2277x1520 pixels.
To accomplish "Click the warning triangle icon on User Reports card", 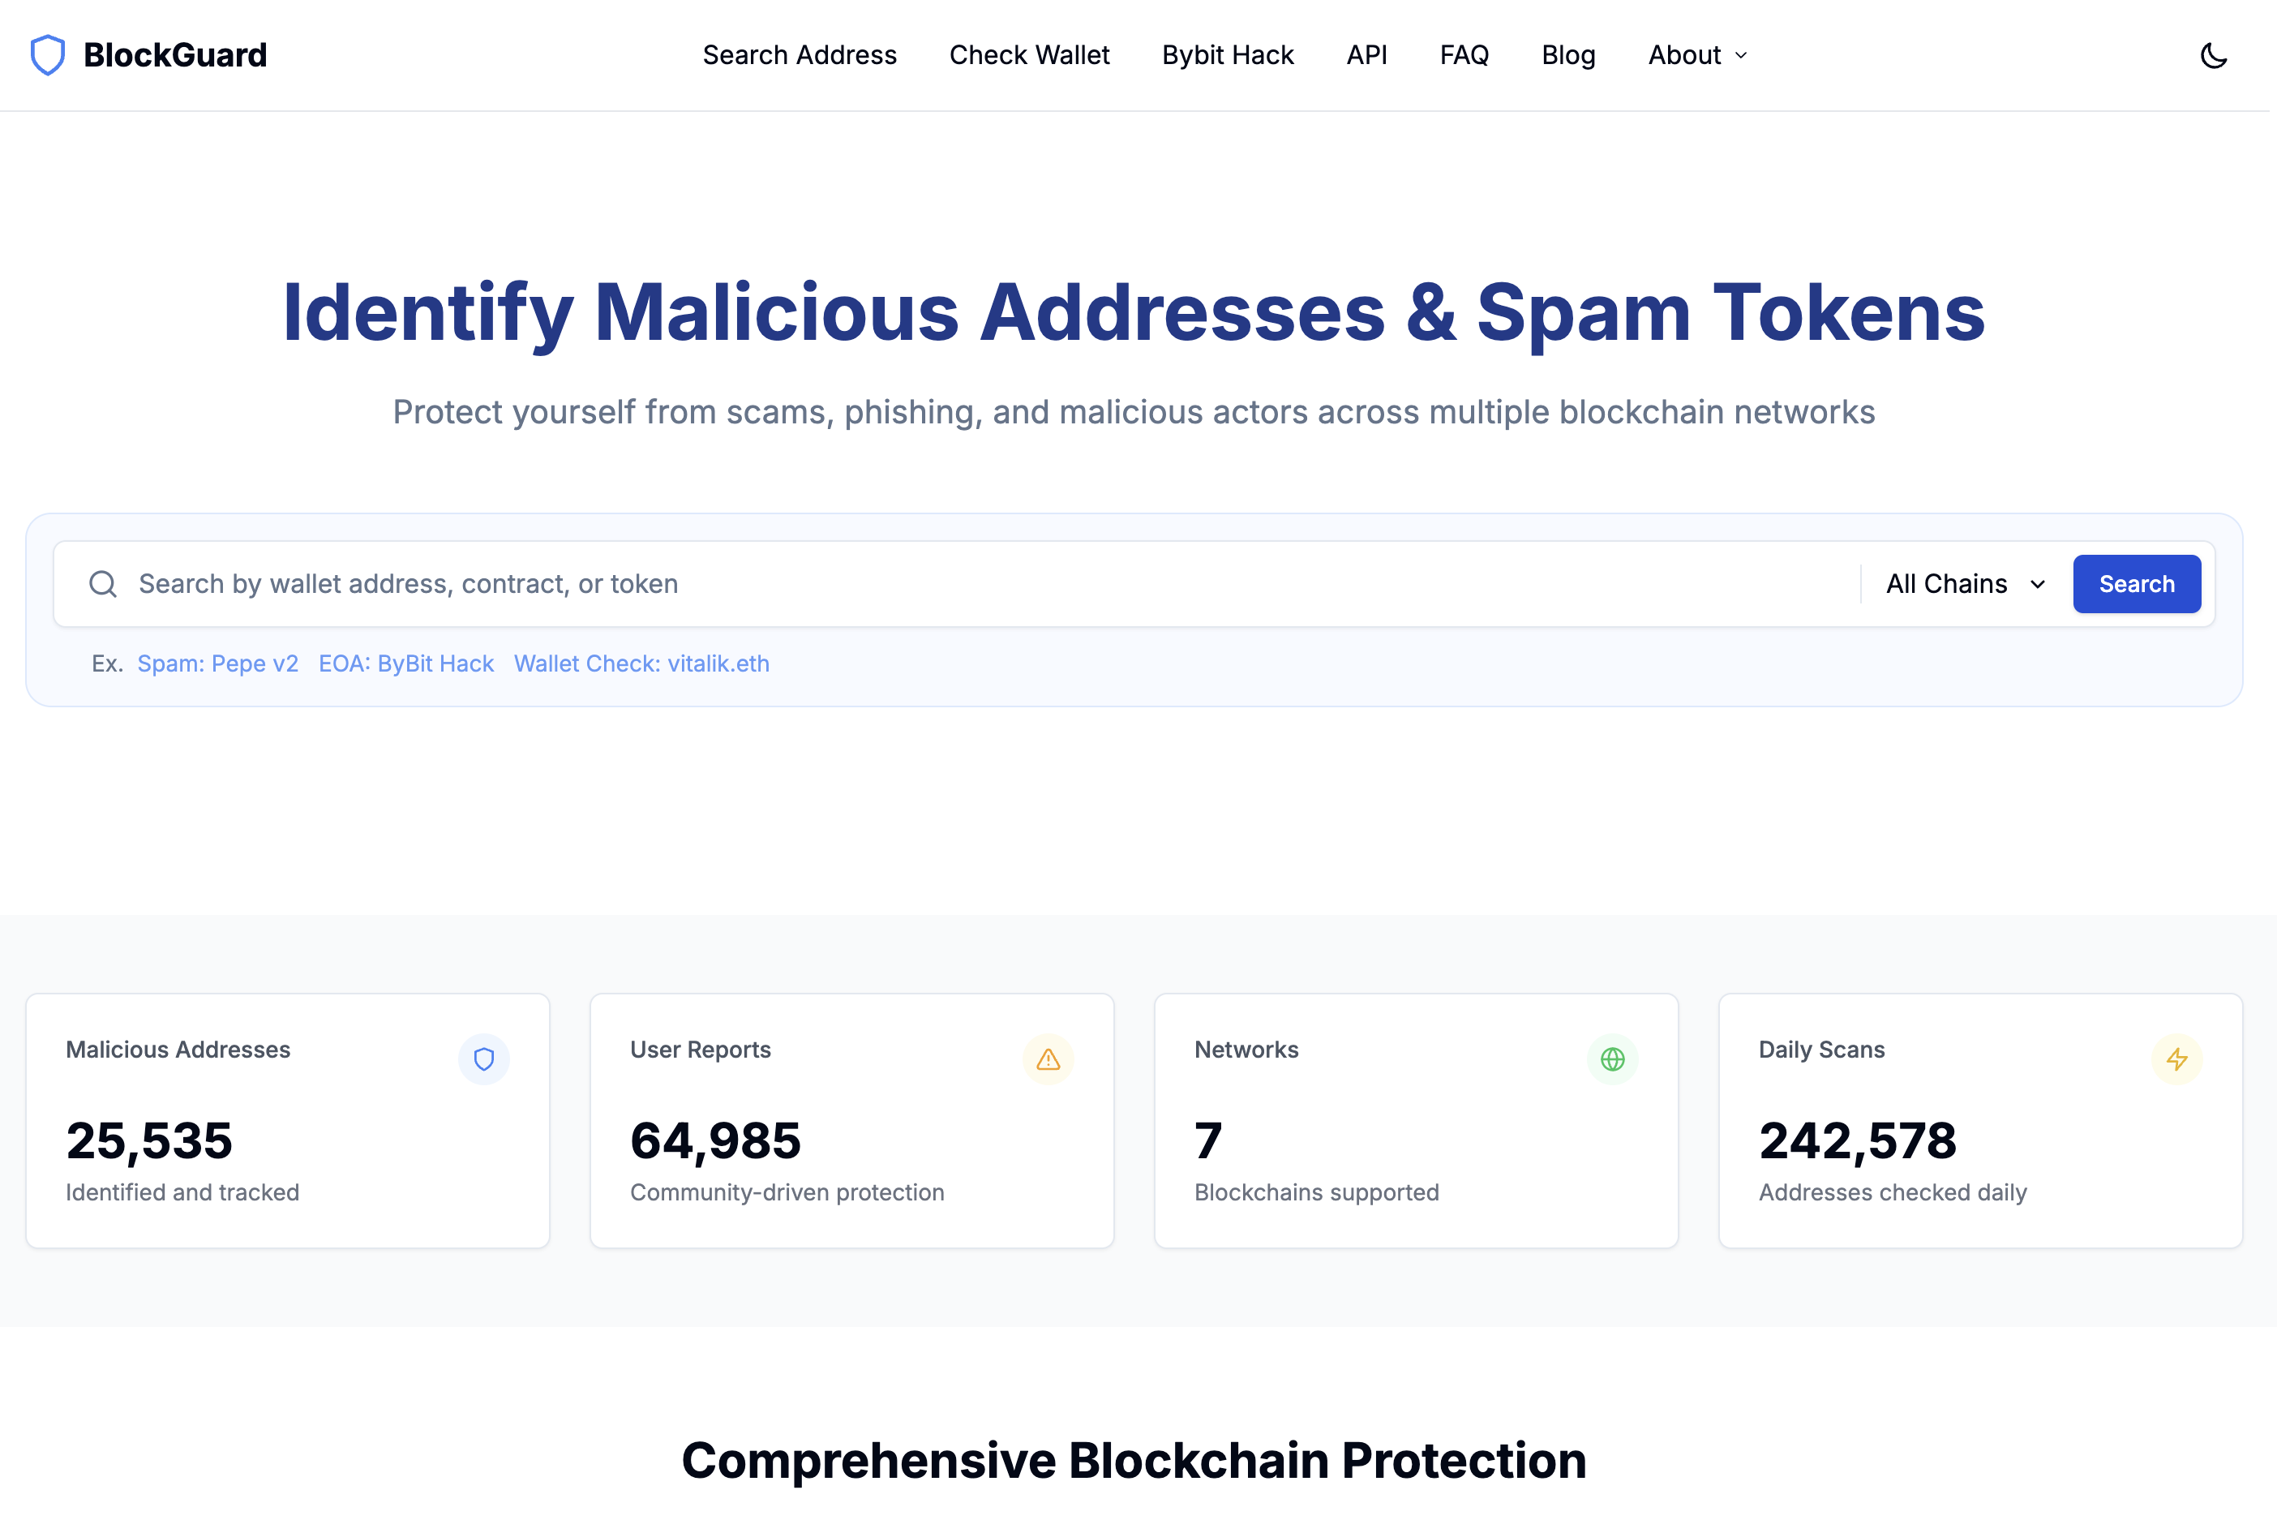I will [x=1048, y=1059].
